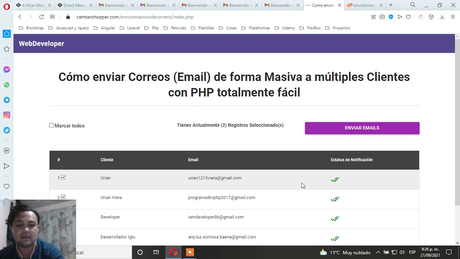
Task: Open WhatsApp in the sidebar
Action: (6, 85)
